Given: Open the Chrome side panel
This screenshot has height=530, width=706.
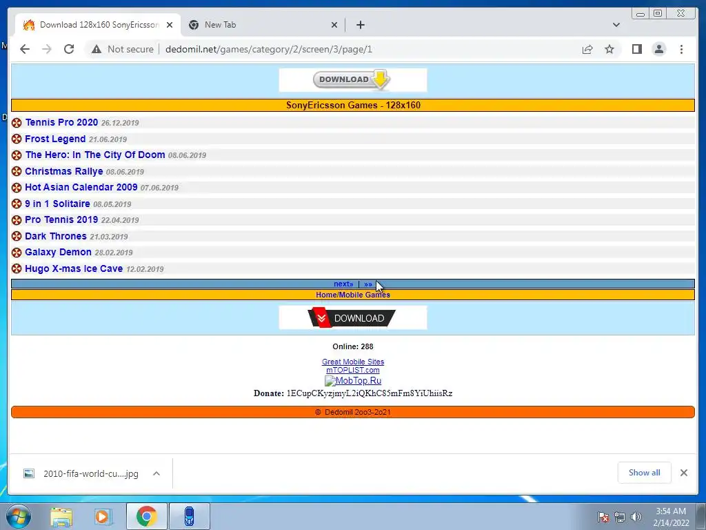Looking at the screenshot, I should click(636, 49).
